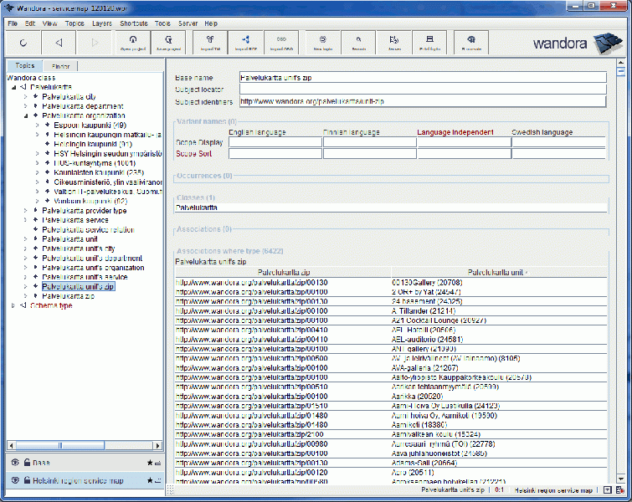Select Espoon kaupunki in the topic tree

pos(84,125)
